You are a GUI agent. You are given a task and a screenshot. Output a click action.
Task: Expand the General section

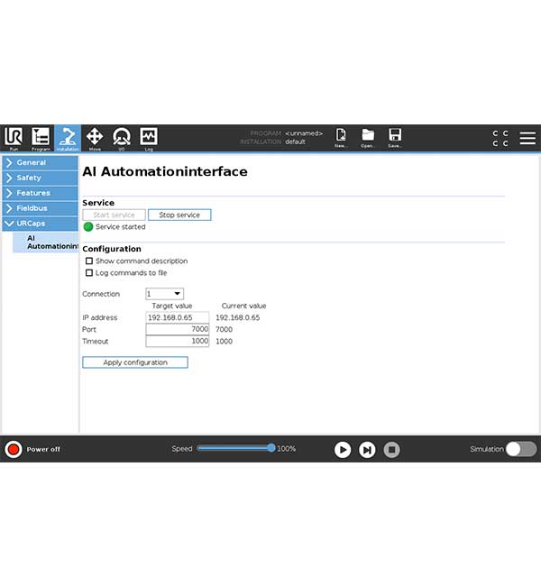pos(41,162)
